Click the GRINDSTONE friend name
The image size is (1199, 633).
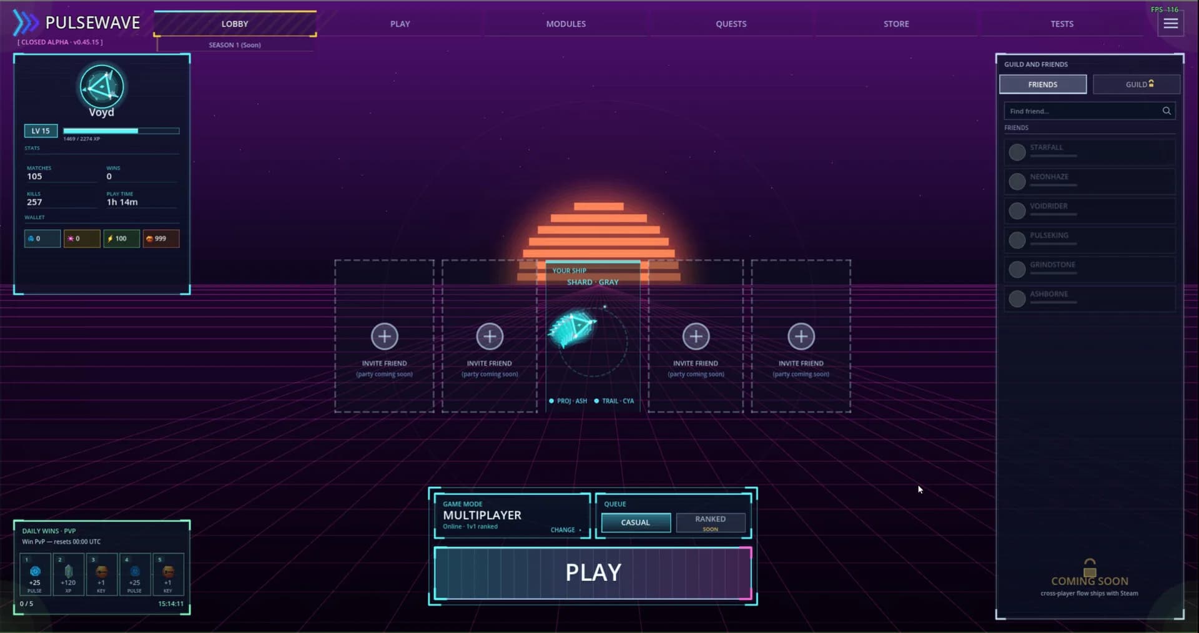click(1053, 265)
